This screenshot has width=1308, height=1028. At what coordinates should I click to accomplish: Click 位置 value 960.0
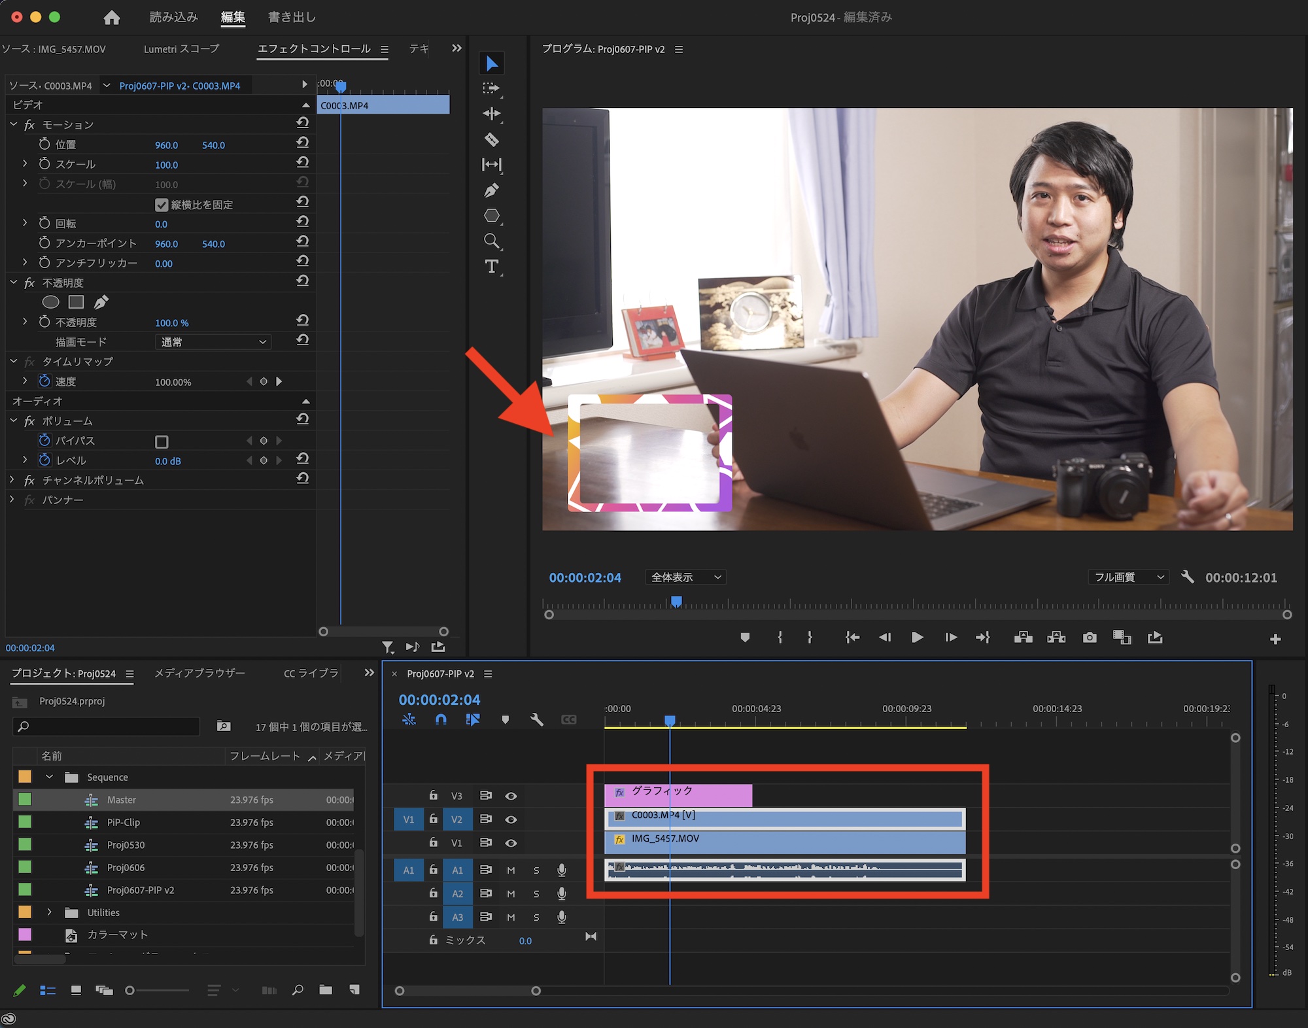pyautogui.click(x=166, y=145)
